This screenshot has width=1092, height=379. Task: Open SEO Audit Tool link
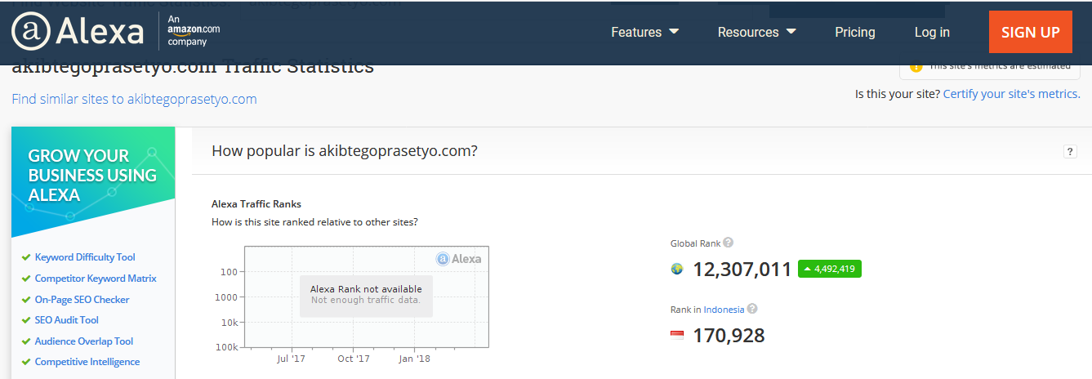[x=67, y=320]
